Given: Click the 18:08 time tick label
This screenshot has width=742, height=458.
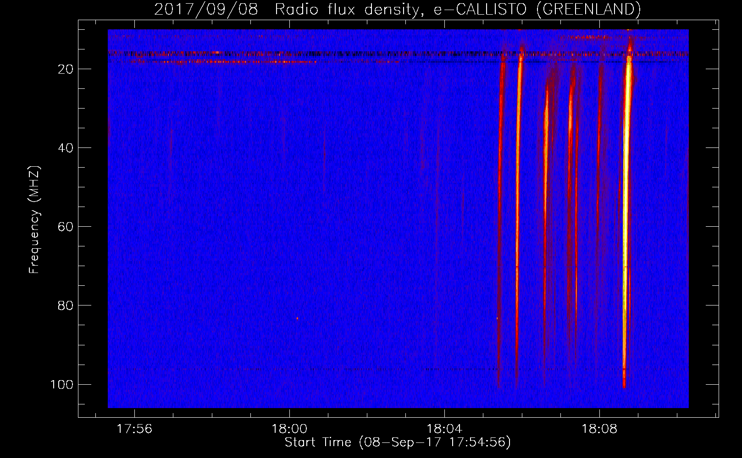Looking at the screenshot, I should 599,429.
